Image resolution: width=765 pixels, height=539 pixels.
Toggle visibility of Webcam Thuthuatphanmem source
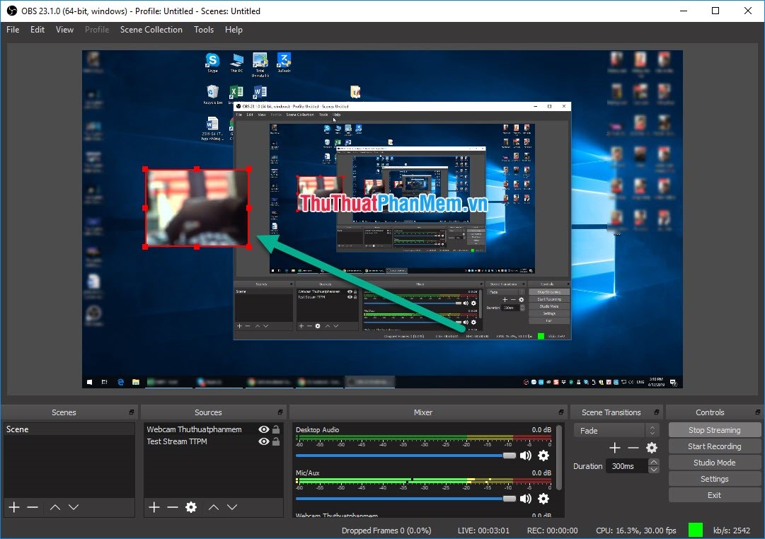(x=263, y=429)
